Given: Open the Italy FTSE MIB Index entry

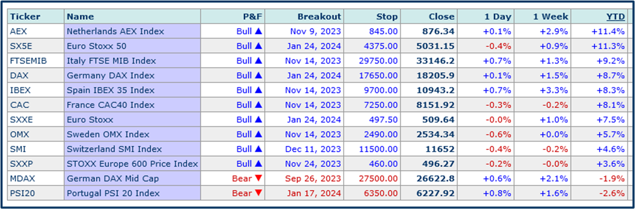Looking at the screenshot, I should click(111, 61).
